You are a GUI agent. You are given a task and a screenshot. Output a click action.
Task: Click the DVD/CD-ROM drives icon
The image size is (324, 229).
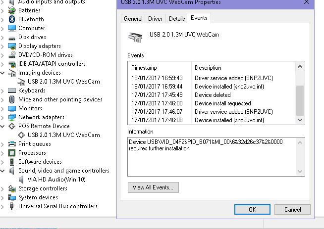tap(12, 55)
